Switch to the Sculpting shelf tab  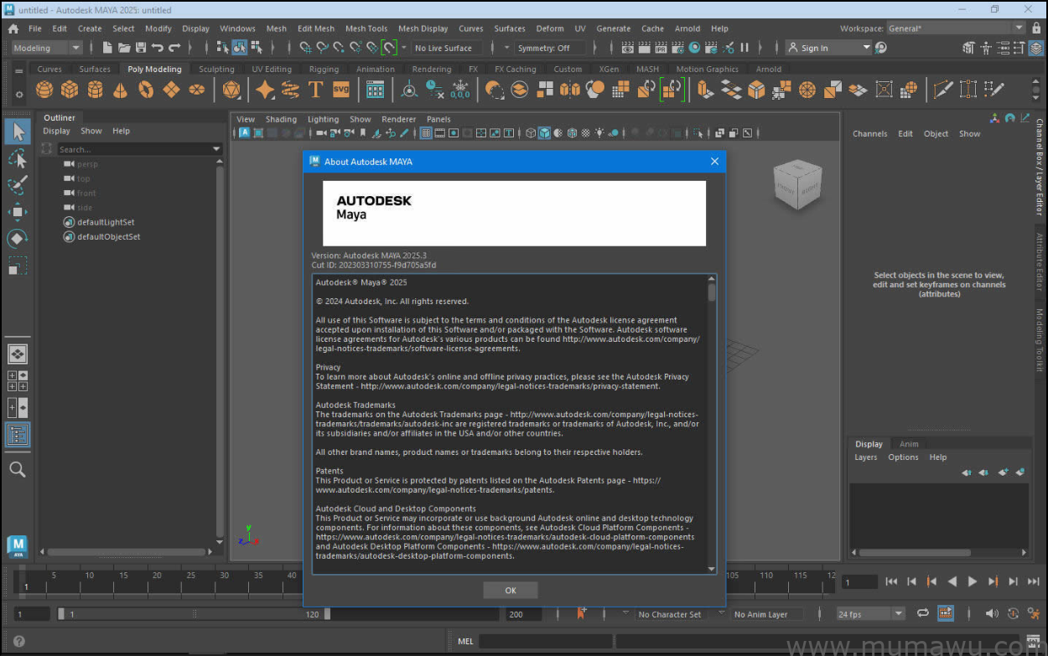tap(216, 70)
